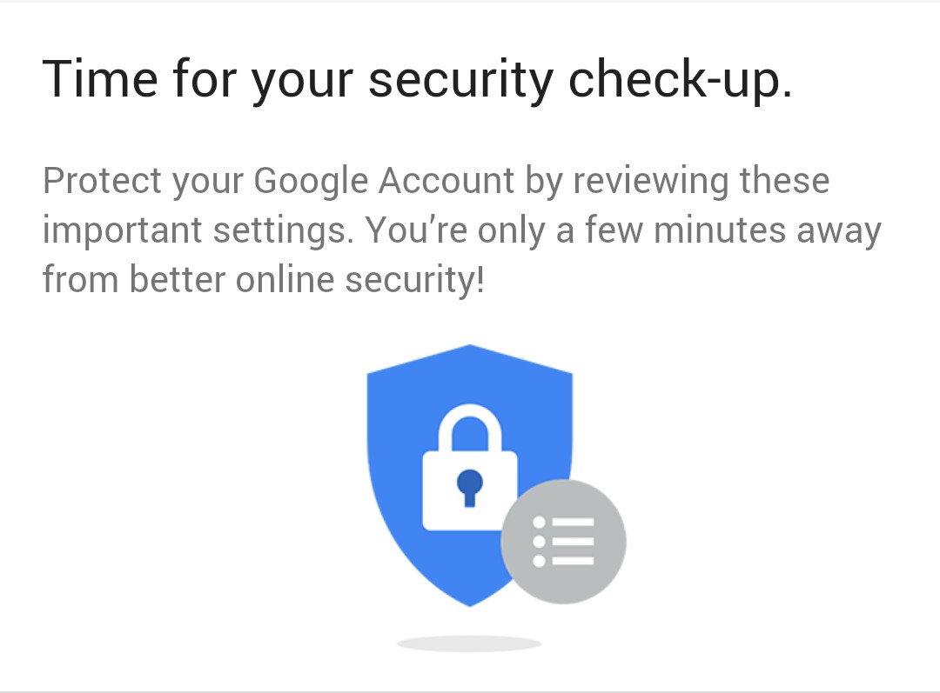This screenshot has width=940, height=693.
Task: Click the word "Time" in the heading
Action: click(x=100, y=78)
